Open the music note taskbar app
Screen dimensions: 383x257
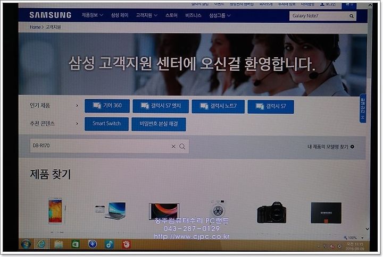(109, 244)
